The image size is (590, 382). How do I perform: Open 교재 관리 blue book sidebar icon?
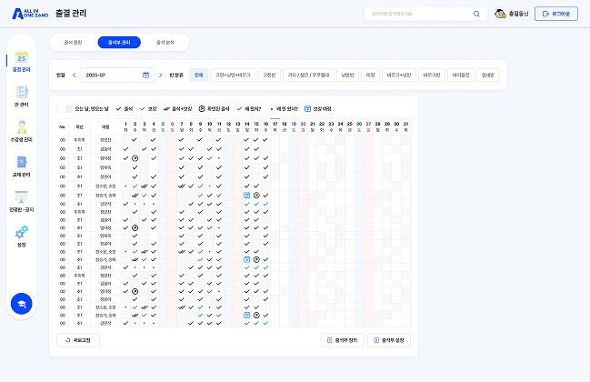pyautogui.click(x=22, y=162)
